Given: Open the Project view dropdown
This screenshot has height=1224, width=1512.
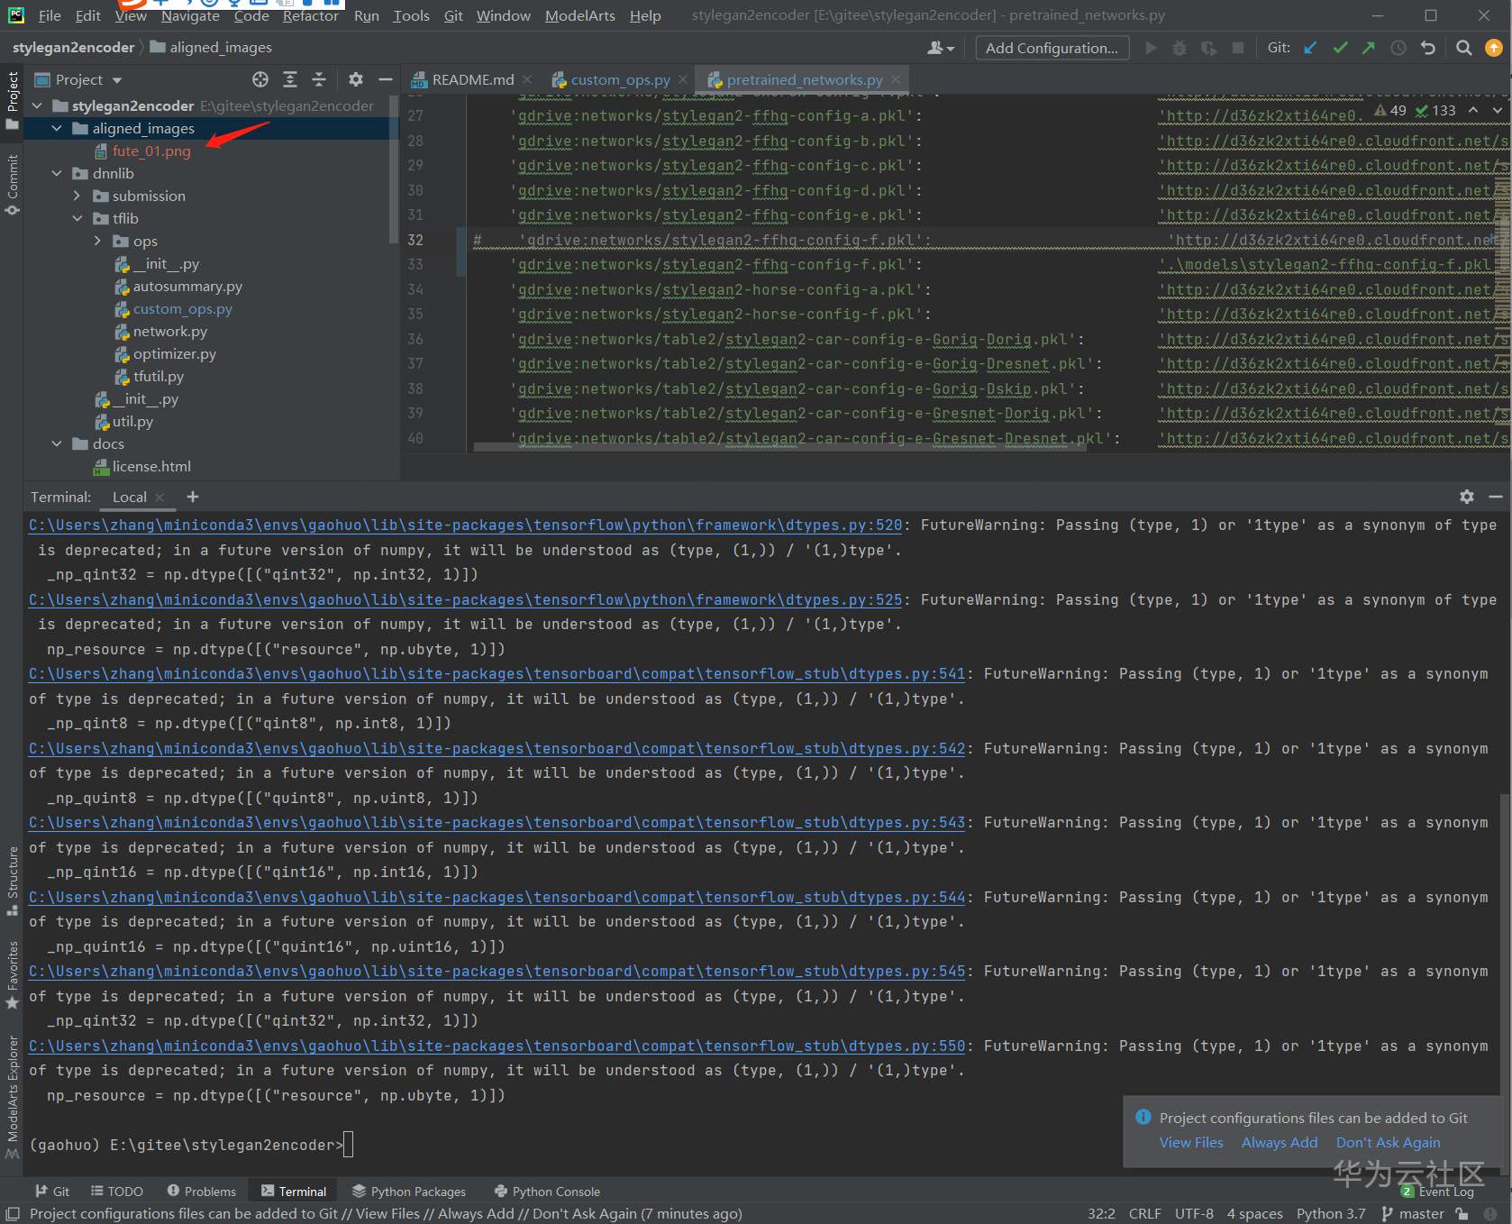Looking at the screenshot, I should (117, 80).
